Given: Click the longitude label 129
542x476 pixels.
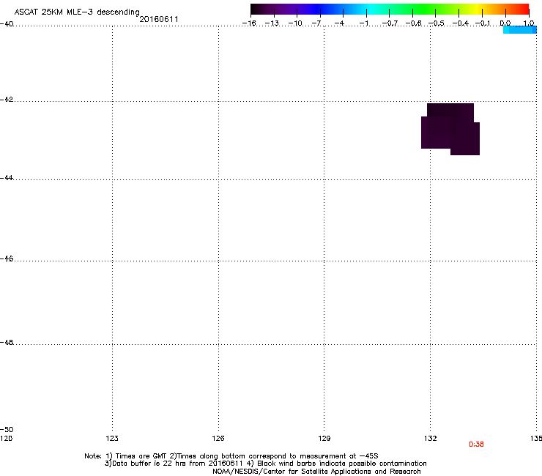Looking at the screenshot, I should pyautogui.click(x=324, y=439).
